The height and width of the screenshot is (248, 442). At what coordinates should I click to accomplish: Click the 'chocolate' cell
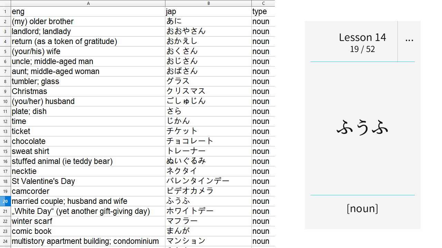pos(88,141)
